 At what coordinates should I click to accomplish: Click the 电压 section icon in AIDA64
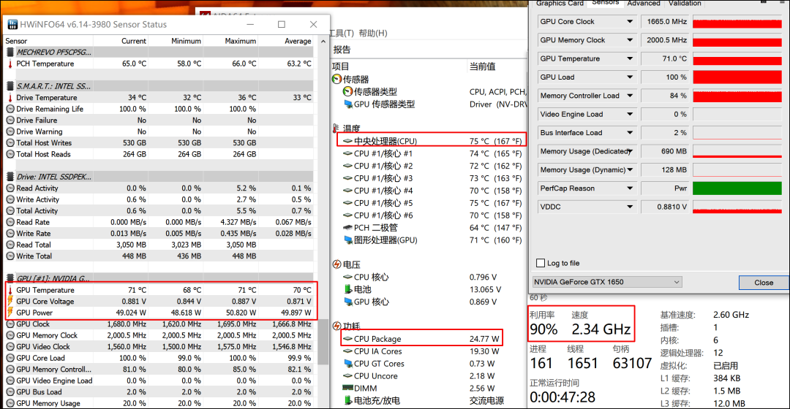(337, 264)
